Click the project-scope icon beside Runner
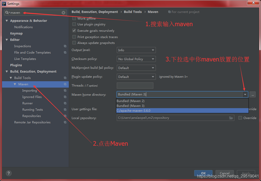The image size is (261, 181). coord(65,103)
